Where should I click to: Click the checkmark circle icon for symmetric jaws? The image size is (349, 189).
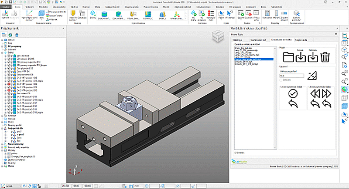pos(293,93)
